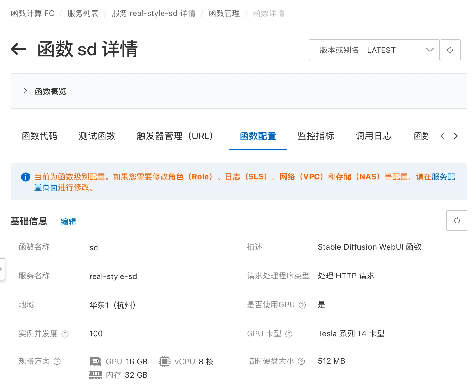
Task: Click the GPU memory icon showing 16 GB
Action: point(96,361)
